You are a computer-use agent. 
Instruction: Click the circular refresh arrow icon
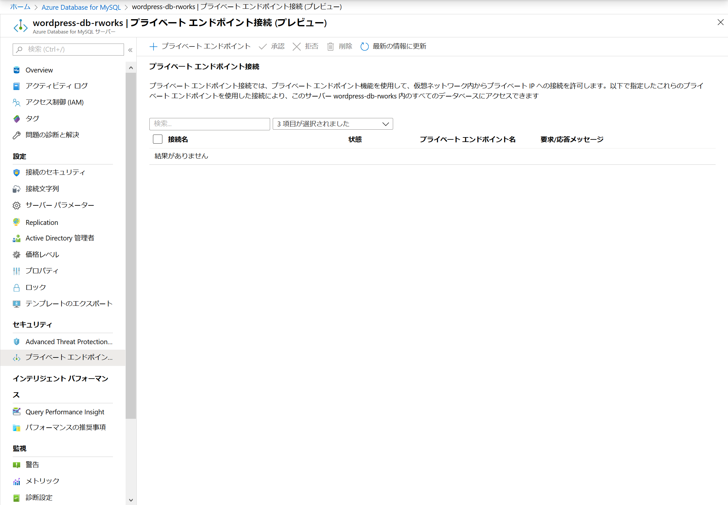(x=364, y=46)
